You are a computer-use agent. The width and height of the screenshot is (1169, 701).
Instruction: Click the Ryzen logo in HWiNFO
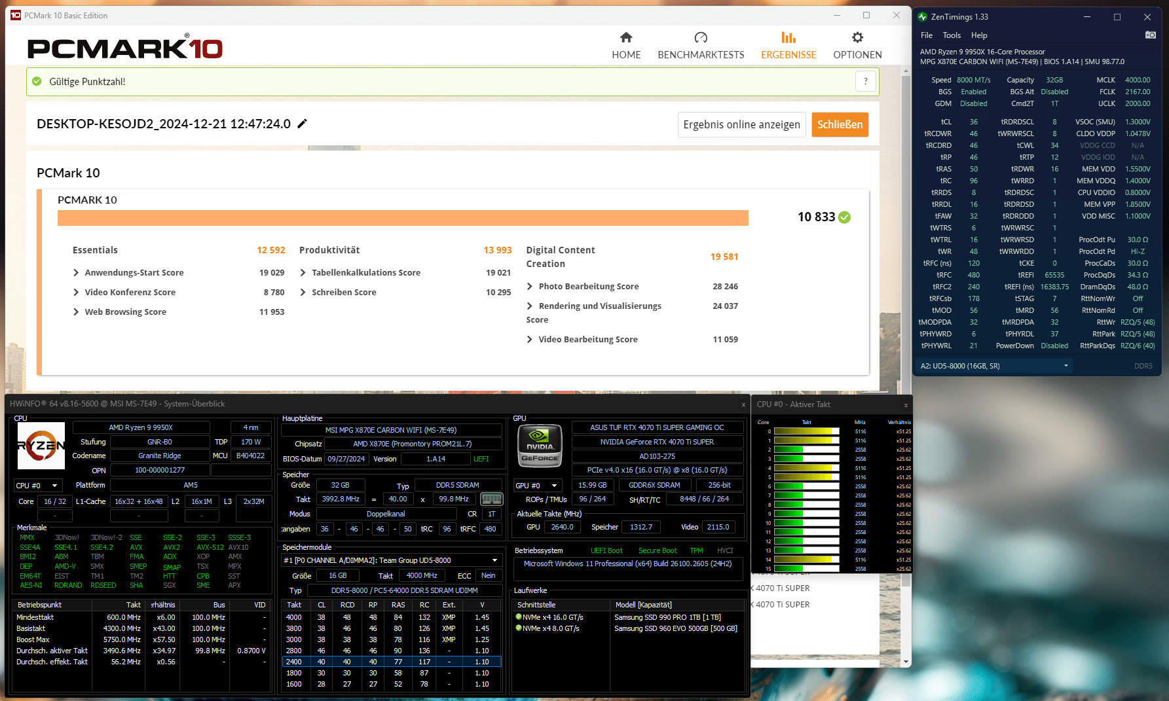pos(41,446)
